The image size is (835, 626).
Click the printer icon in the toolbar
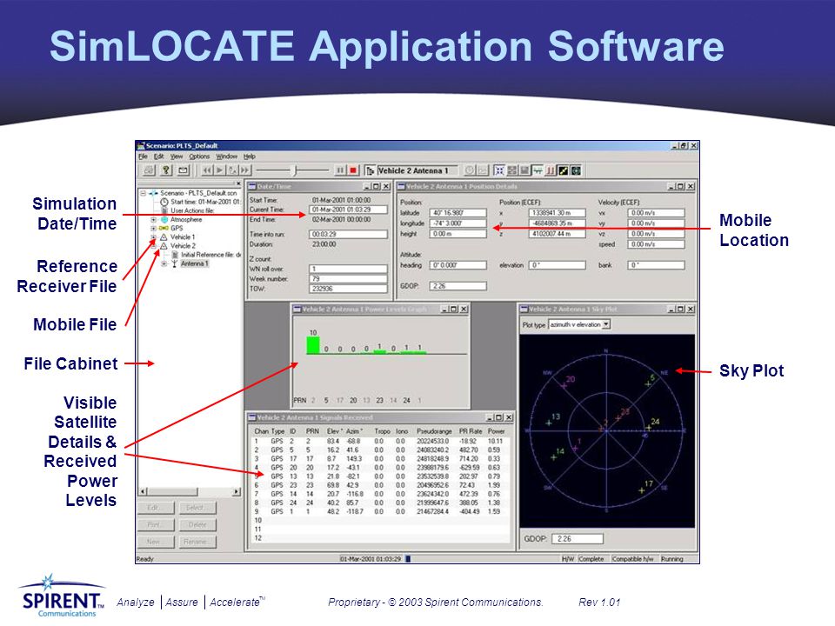coord(149,170)
